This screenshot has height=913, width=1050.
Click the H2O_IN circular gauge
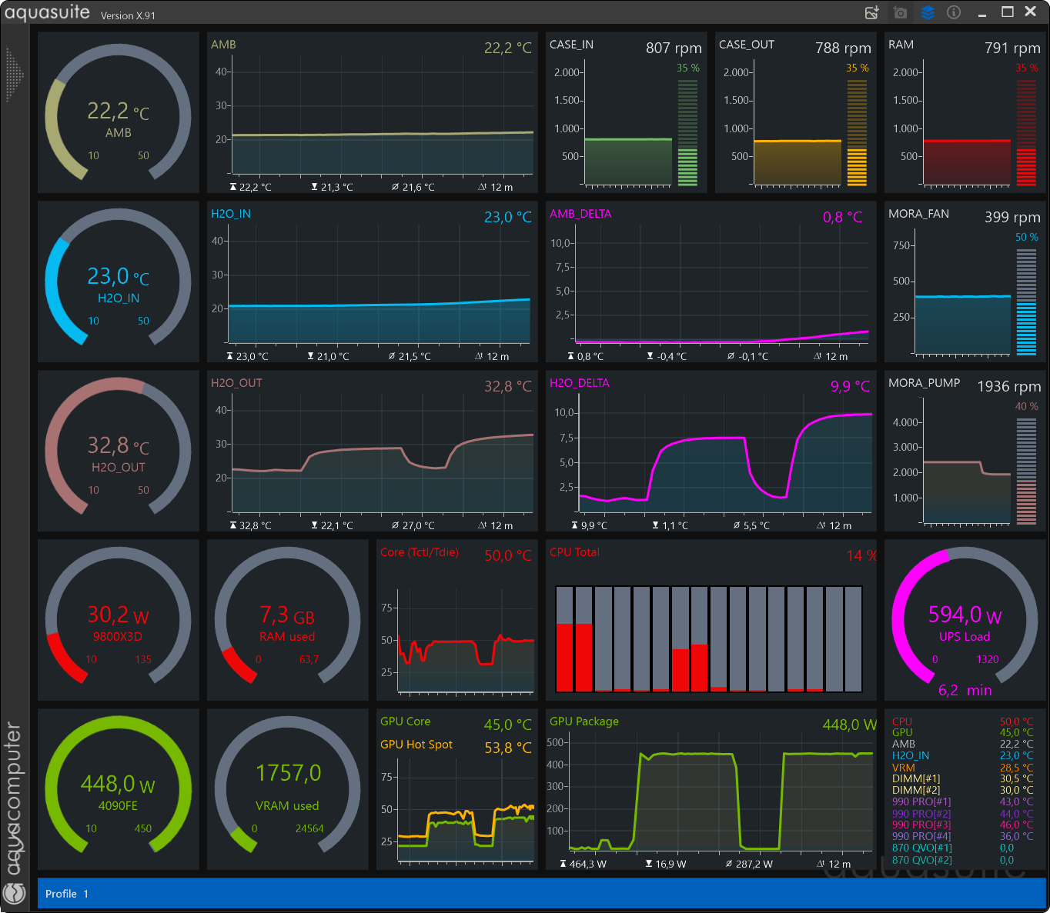119,278
